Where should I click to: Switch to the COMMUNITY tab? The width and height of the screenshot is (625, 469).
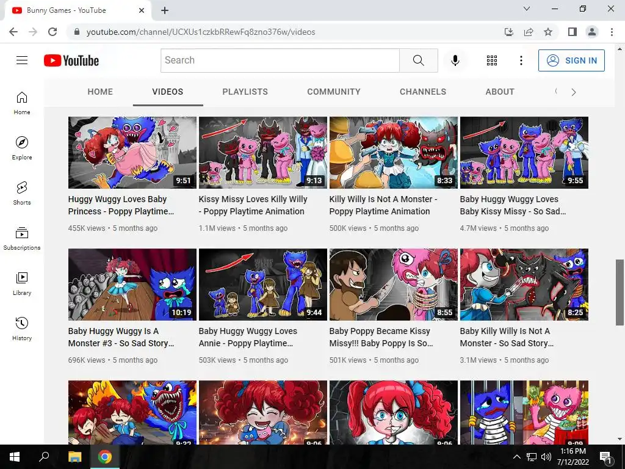coord(334,92)
